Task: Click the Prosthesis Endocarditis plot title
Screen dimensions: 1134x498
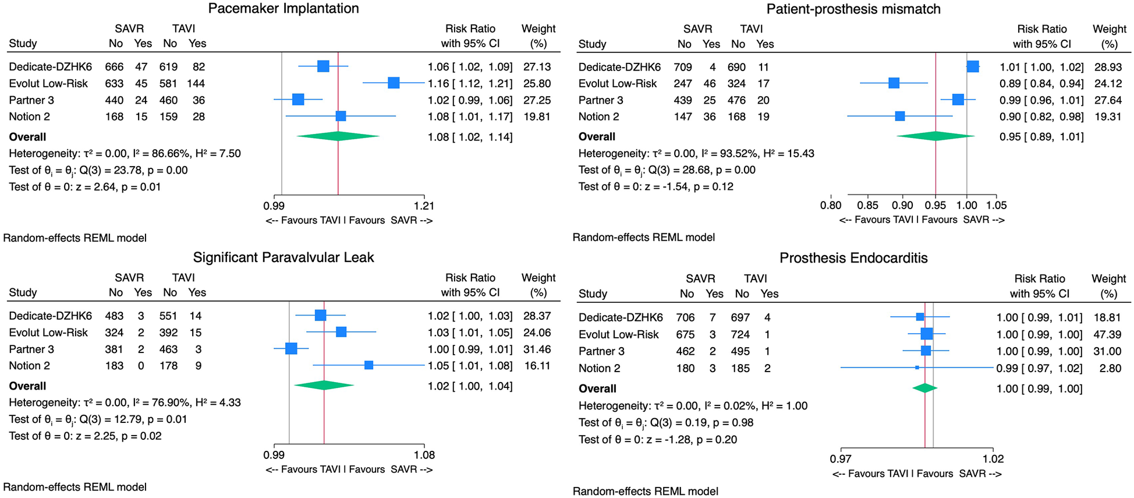Action: (x=853, y=258)
